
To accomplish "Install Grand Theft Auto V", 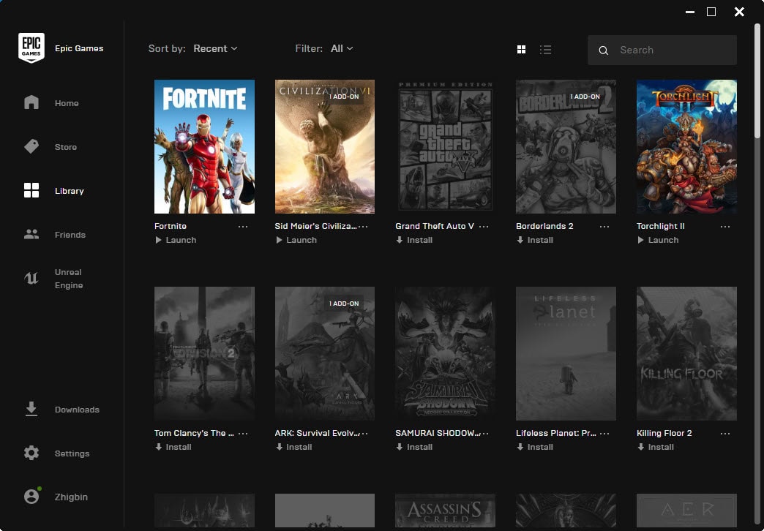I will click(x=414, y=240).
